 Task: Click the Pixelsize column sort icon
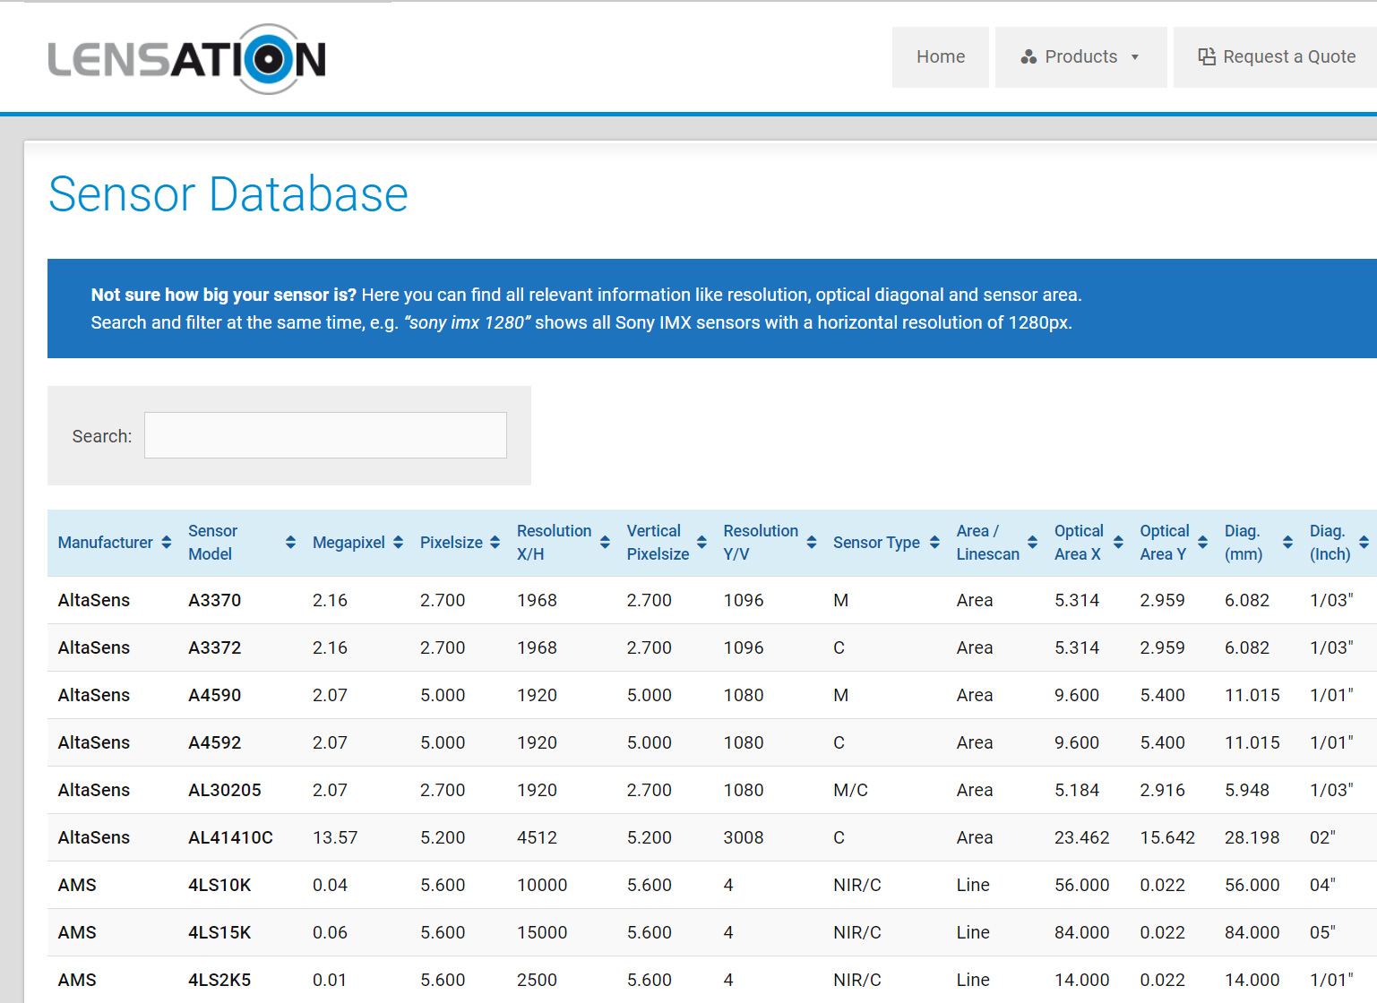(x=495, y=543)
